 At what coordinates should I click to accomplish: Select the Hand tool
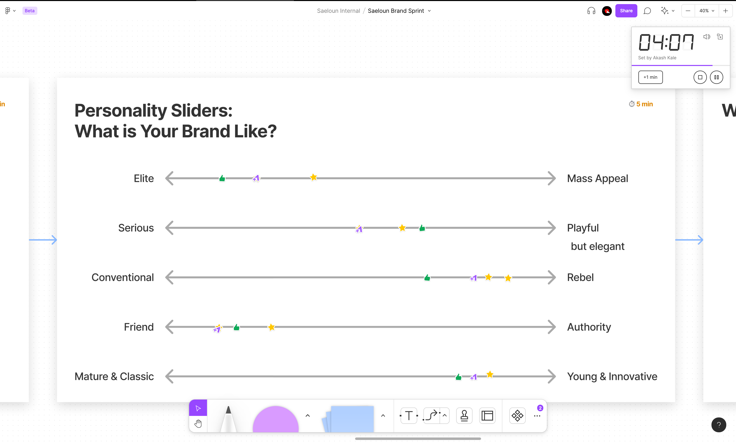[198, 424]
